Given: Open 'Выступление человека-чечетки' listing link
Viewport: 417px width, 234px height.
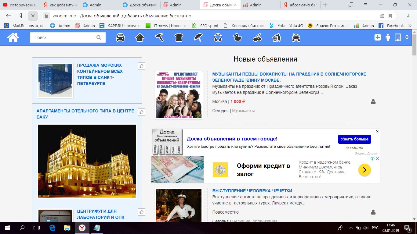Looking at the screenshot, I should coord(252,191).
